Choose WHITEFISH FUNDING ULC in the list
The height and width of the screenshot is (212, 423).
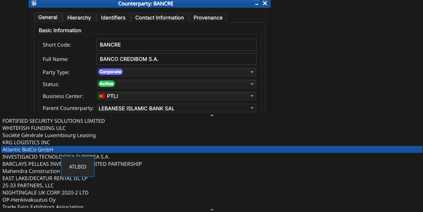(212, 128)
